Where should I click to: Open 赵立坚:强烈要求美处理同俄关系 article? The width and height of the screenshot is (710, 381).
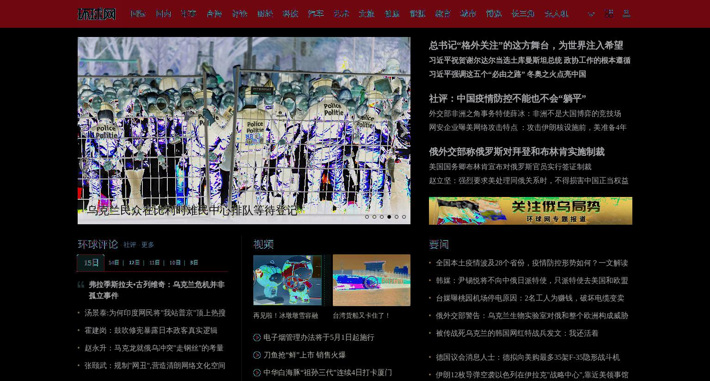tap(529, 180)
